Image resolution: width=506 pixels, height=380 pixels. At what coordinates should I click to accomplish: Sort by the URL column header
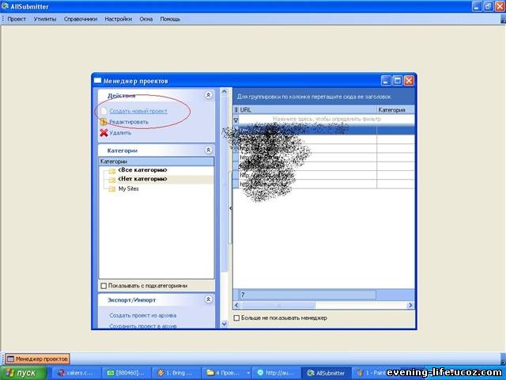point(308,110)
